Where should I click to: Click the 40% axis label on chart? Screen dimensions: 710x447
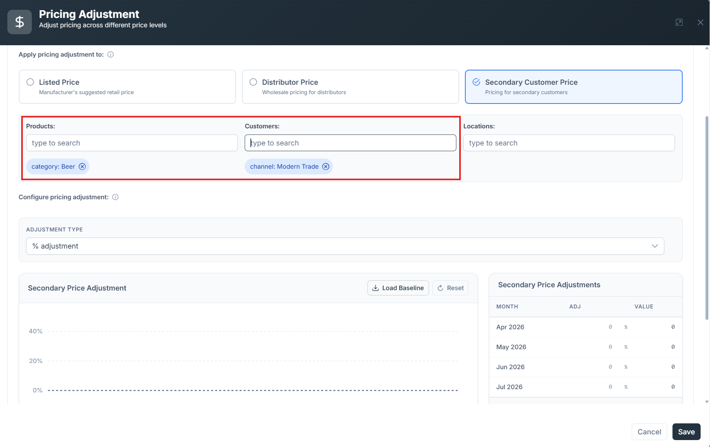point(35,331)
